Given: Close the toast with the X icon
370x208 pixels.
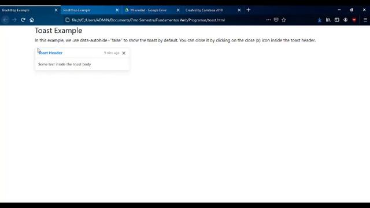Looking at the screenshot, I should 124,53.
